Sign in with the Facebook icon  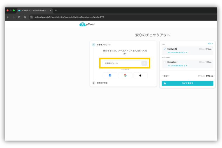click(110, 75)
